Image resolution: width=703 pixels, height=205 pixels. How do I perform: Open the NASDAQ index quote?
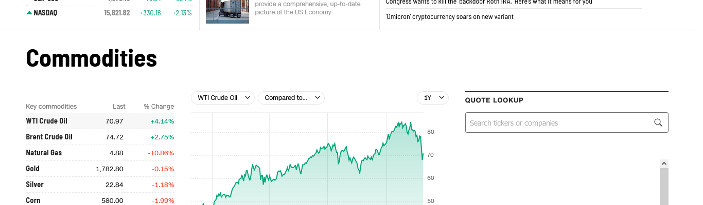point(45,13)
